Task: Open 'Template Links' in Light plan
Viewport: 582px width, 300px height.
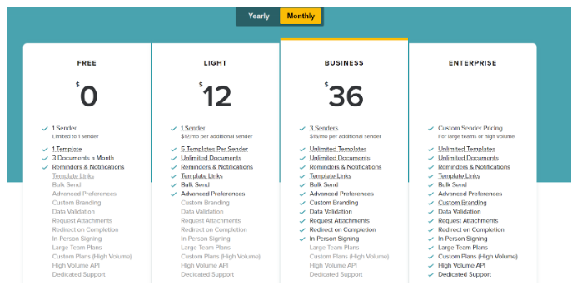Action: coord(202,176)
